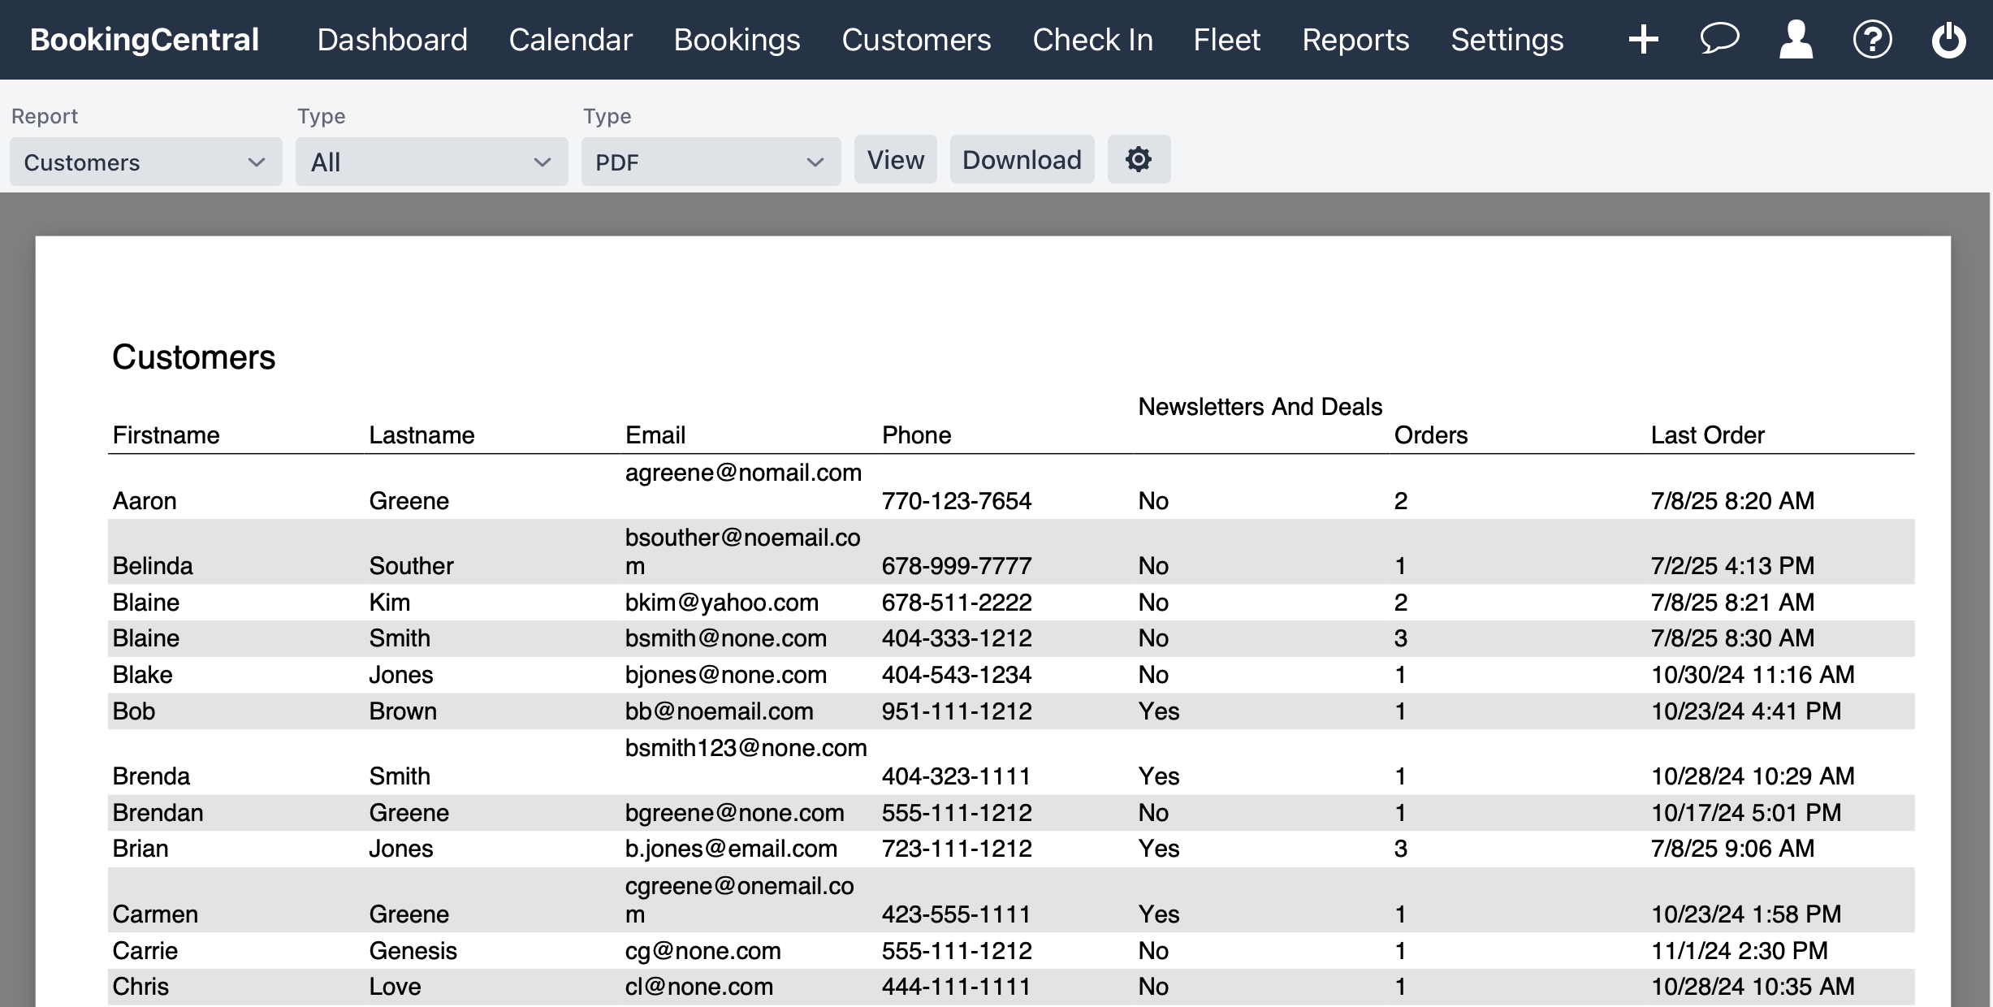The image size is (1993, 1007).
Task: Click the name Aaron
Action: 145,501
